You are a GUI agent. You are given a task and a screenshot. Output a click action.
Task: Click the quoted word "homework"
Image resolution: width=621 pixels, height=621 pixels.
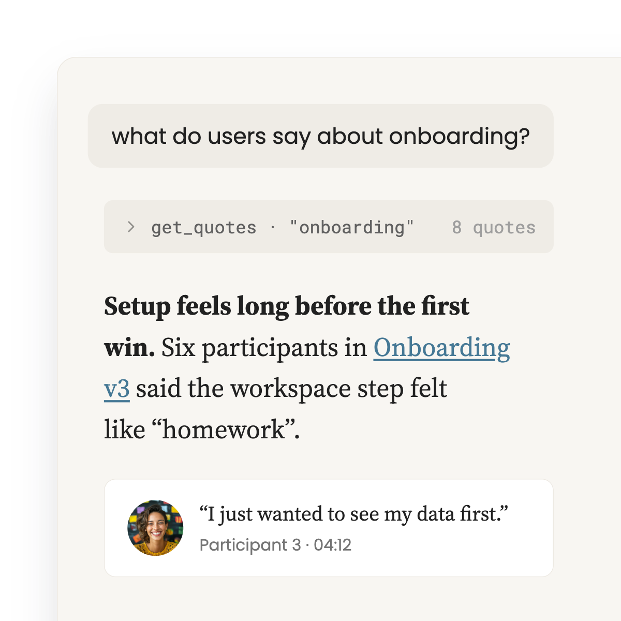[x=224, y=430]
